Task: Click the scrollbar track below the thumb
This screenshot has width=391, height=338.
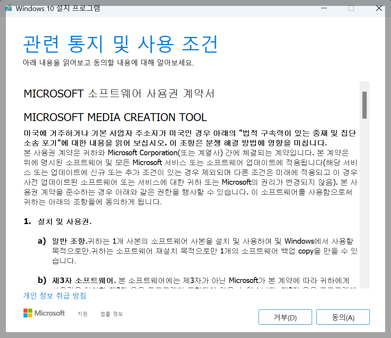Action: (364, 203)
